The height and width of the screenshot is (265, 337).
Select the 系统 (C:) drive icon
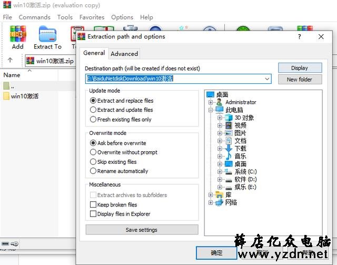(229, 172)
